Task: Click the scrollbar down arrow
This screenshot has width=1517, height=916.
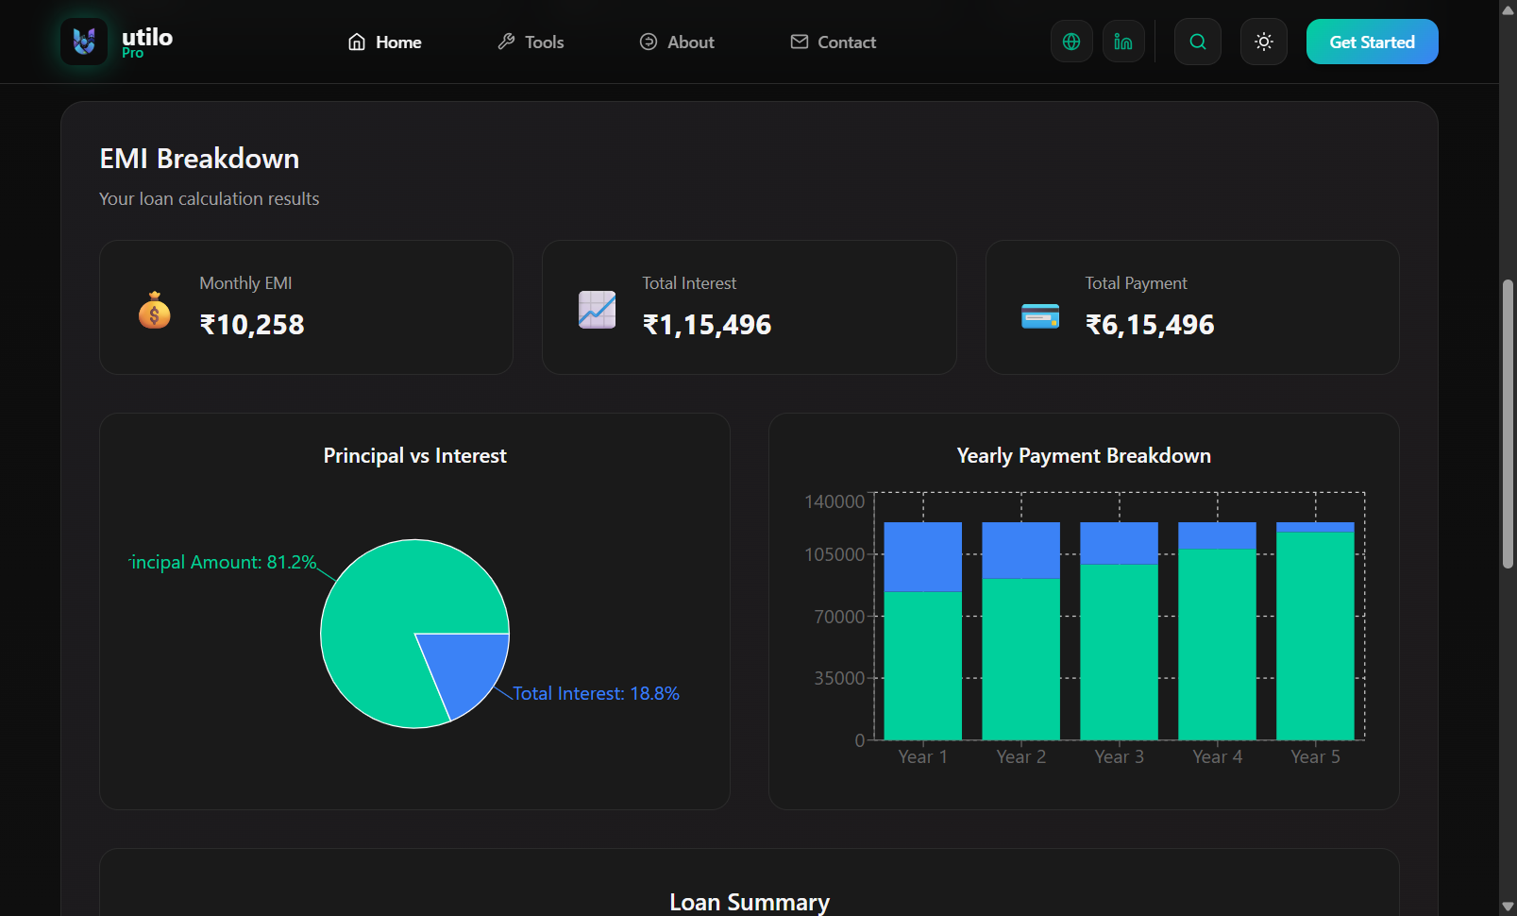Action: [x=1508, y=907]
